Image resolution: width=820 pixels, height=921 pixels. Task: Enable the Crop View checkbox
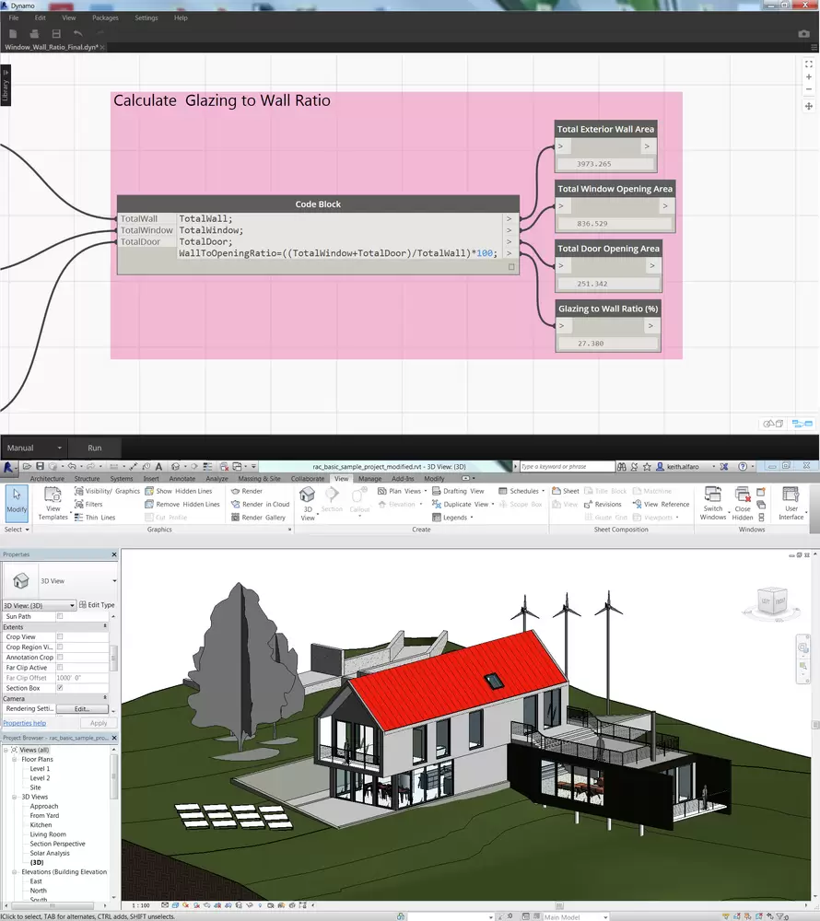pos(60,636)
